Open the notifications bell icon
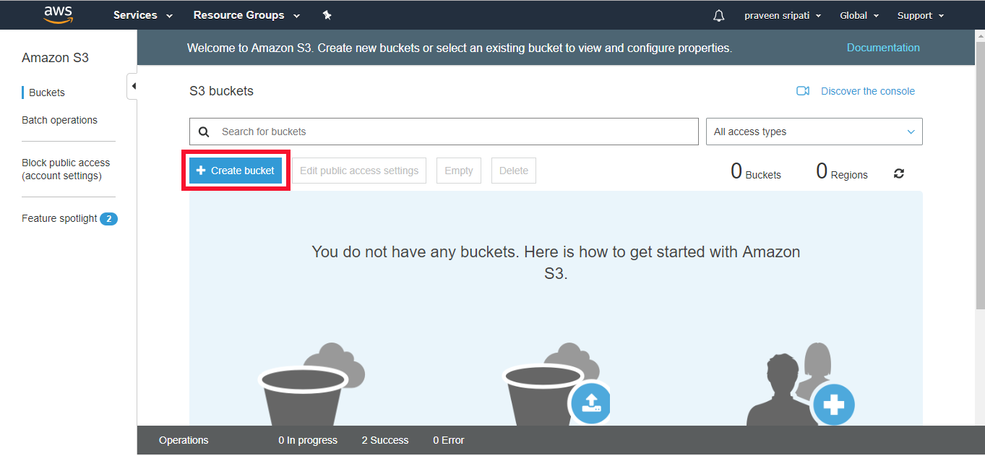The width and height of the screenshot is (985, 456). [718, 15]
